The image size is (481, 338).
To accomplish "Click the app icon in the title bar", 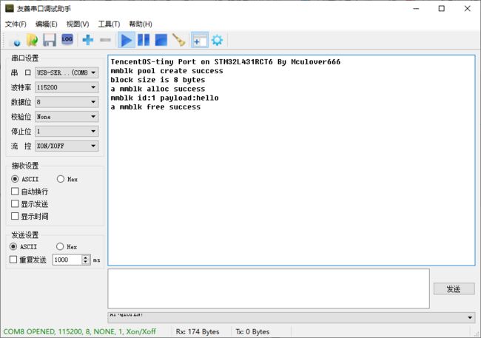I will point(10,8).
